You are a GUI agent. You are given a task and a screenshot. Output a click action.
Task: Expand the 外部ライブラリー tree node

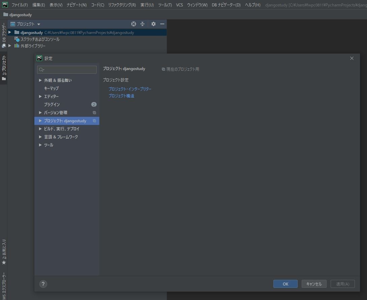tap(10, 46)
